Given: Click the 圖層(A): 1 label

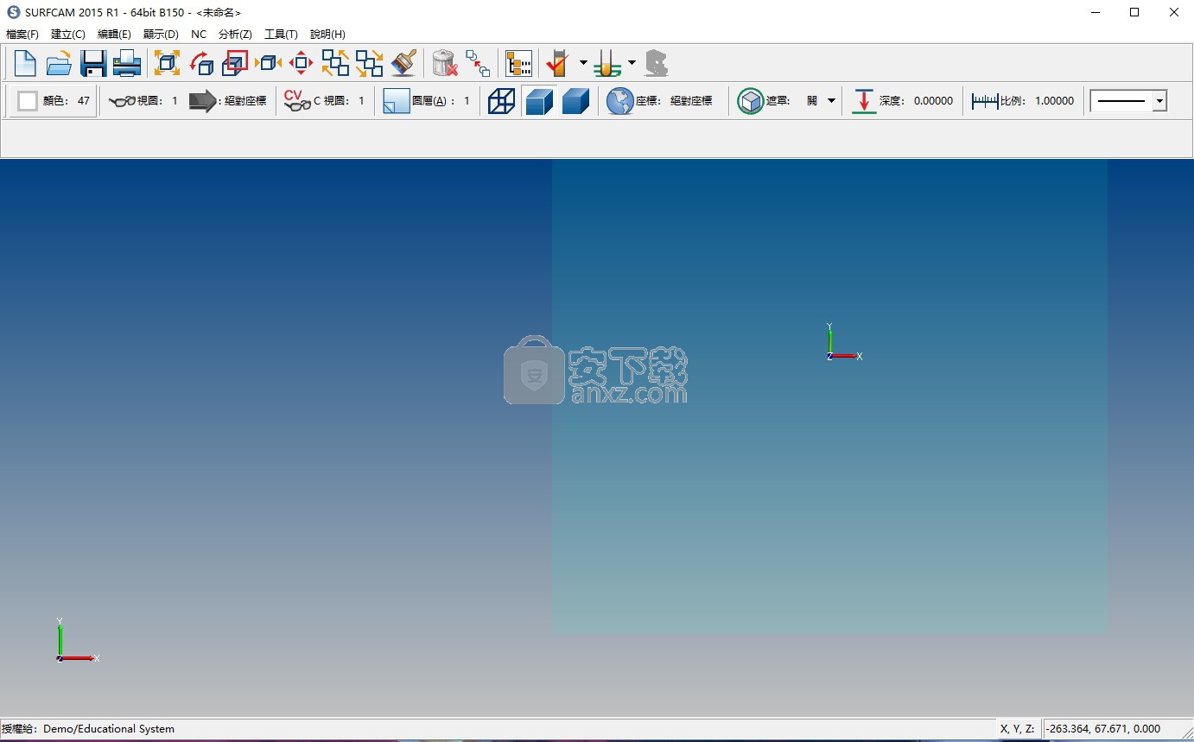Looking at the screenshot, I should point(441,101).
